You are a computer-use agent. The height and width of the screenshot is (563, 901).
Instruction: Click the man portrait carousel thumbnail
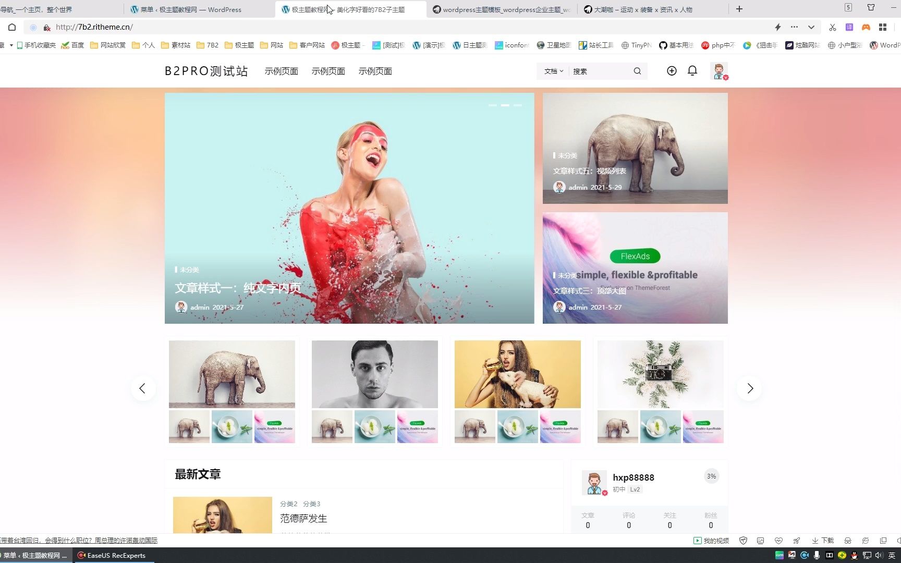375,374
